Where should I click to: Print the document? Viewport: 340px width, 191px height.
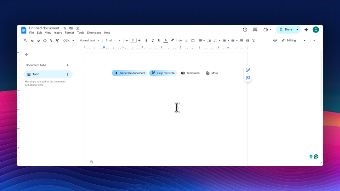[45, 40]
